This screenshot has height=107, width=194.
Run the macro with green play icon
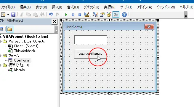point(66,15)
